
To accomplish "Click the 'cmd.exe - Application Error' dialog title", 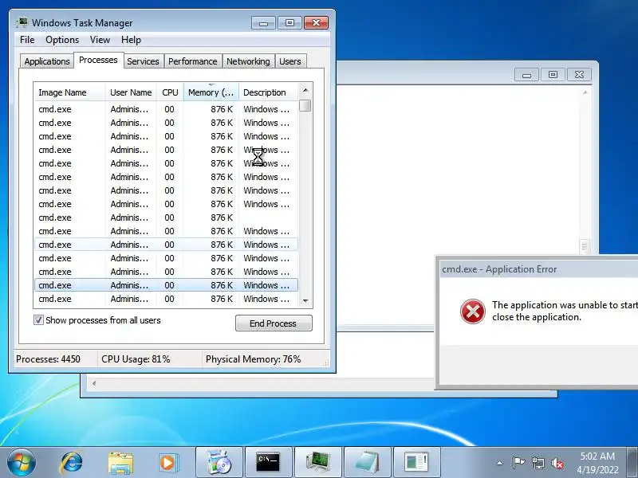I will tap(499, 269).
